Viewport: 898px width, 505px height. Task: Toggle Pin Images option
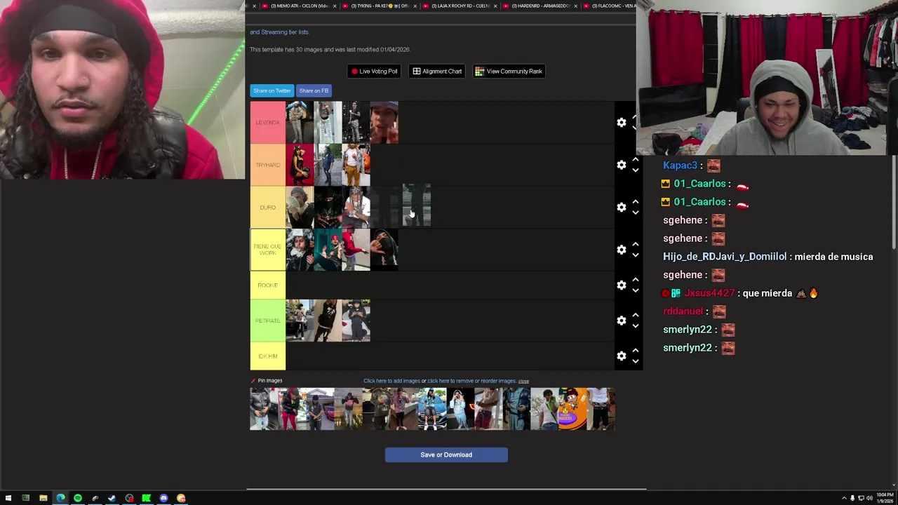267,381
